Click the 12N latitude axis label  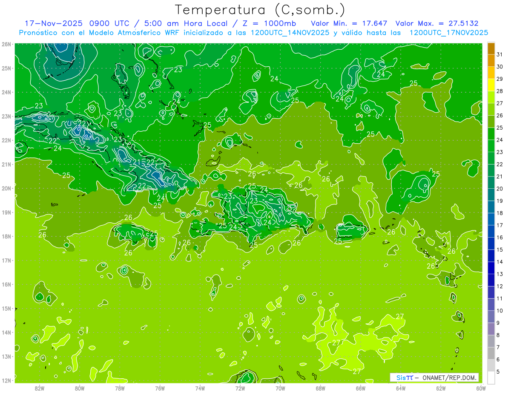[x=6, y=380]
